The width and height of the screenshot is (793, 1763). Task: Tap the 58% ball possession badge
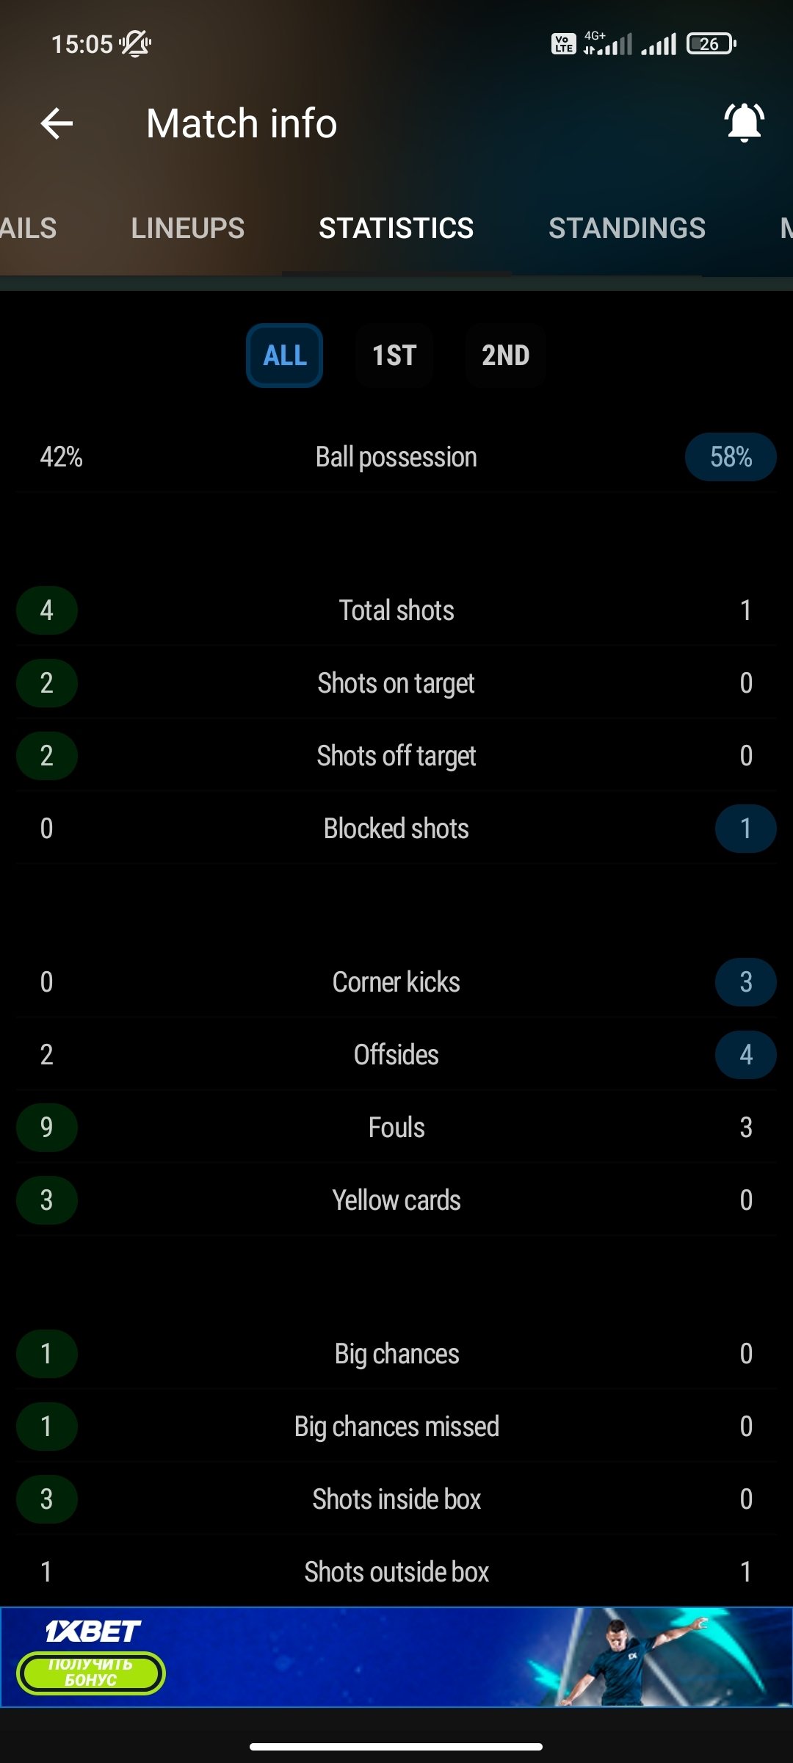731,457
